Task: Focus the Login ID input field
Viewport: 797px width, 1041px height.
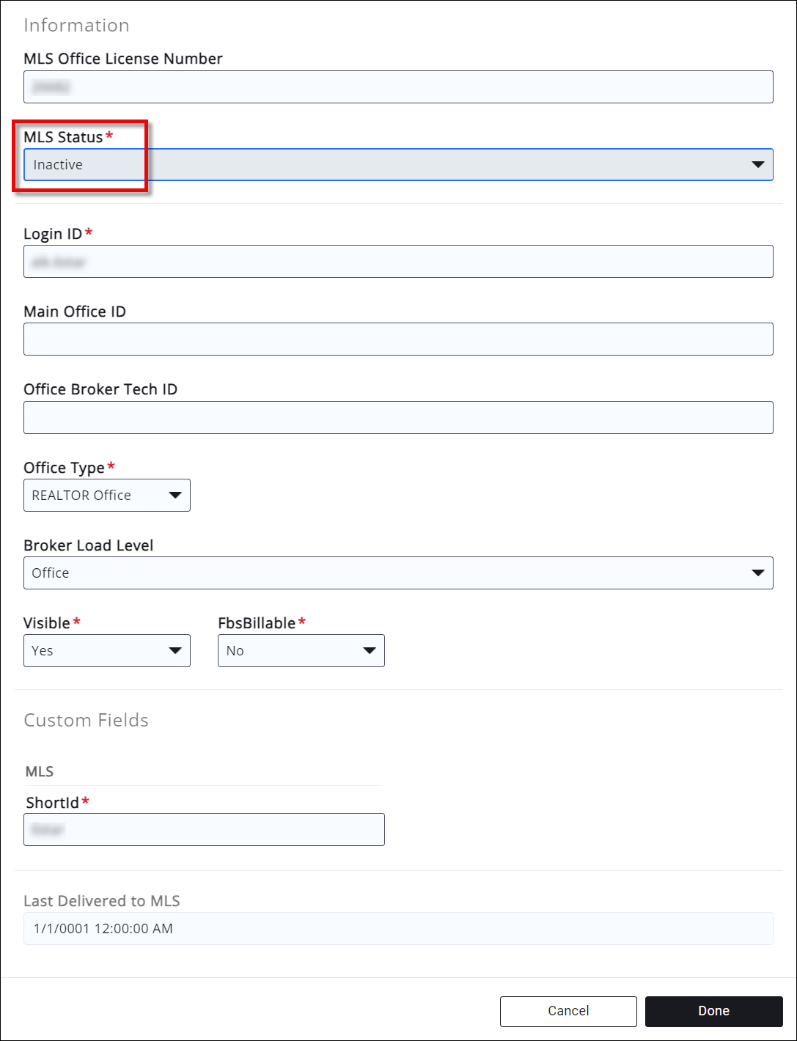Action: [x=398, y=261]
